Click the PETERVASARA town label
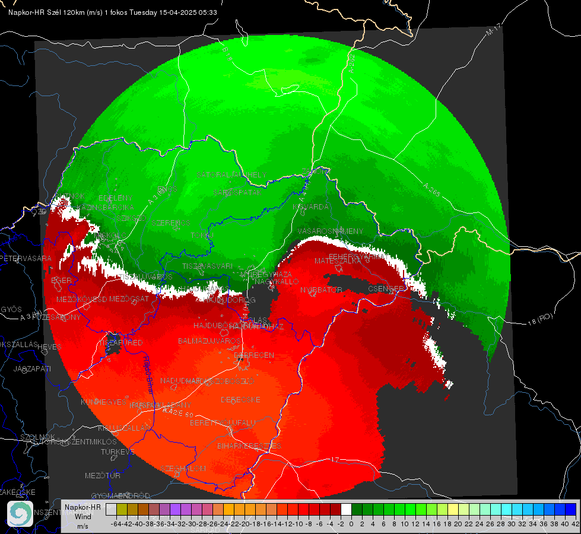This screenshot has height=534, width=581. pyautogui.click(x=26, y=258)
